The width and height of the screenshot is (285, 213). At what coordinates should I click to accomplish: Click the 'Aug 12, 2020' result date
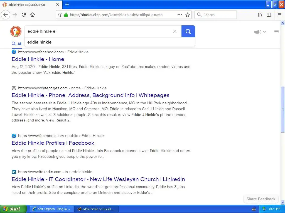(x=23, y=67)
